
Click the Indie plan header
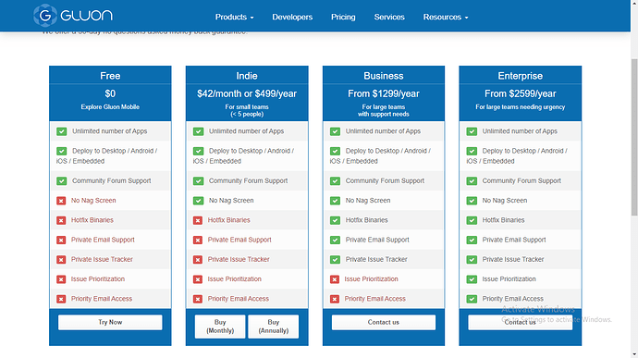(x=247, y=76)
